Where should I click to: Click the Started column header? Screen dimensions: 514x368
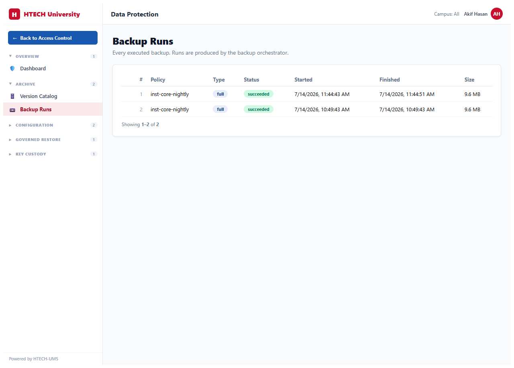pos(303,80)
